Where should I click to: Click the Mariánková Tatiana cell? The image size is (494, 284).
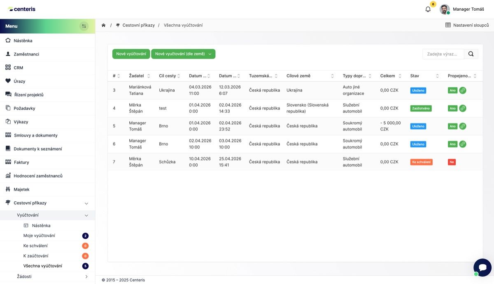pyautogui.click(x=140, y=90)
